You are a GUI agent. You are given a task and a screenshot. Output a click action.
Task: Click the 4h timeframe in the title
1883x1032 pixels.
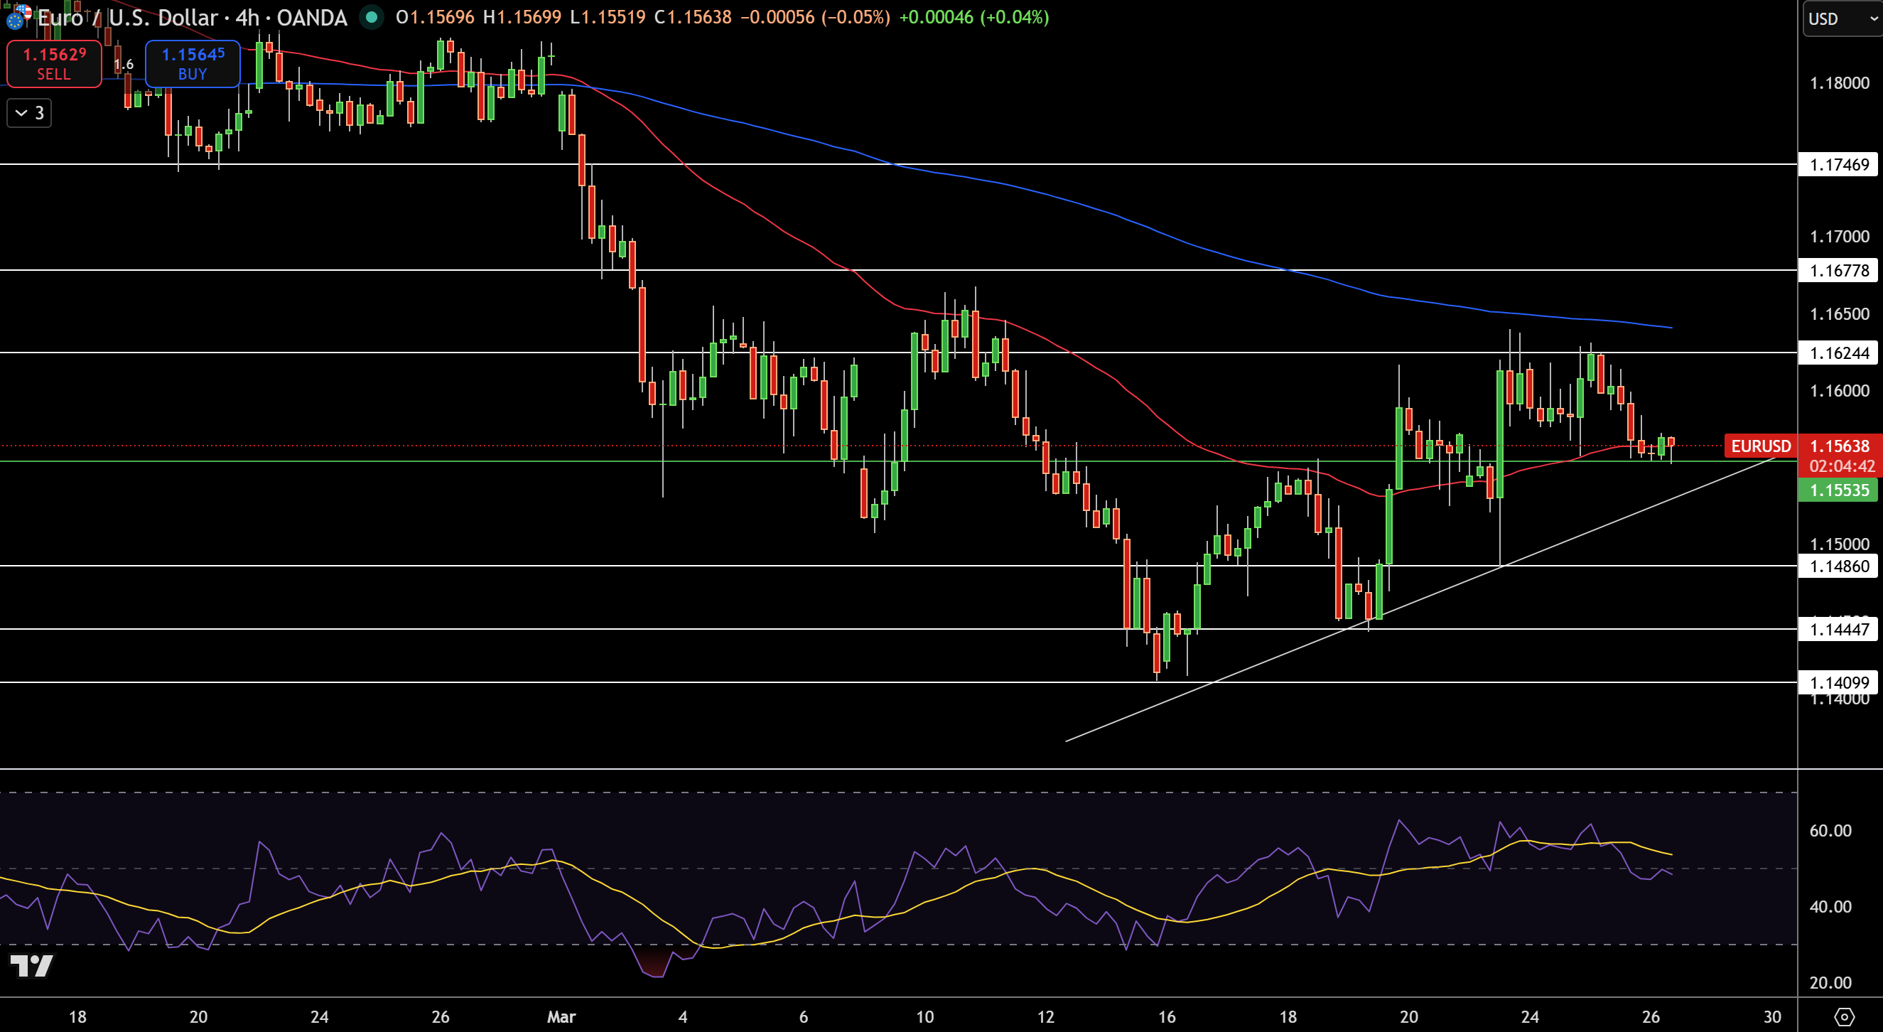[x=247, y=17]
